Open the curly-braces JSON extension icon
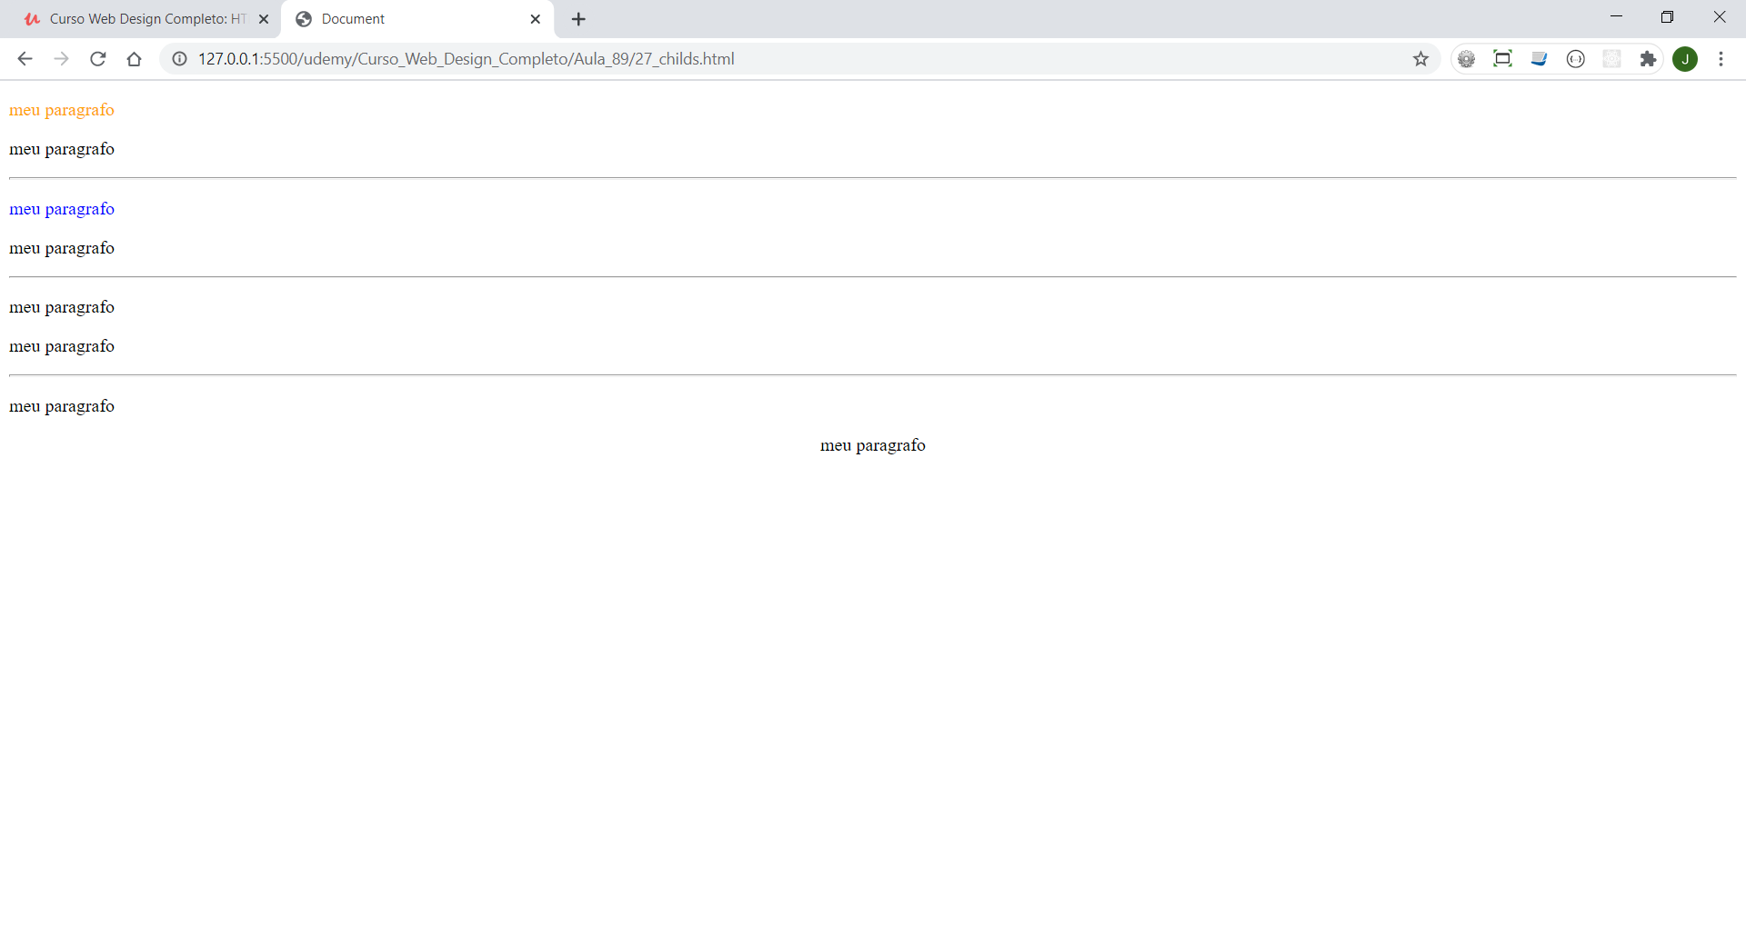The height and width of the screenshot is (936, 1746). [x=1575, y=59]
